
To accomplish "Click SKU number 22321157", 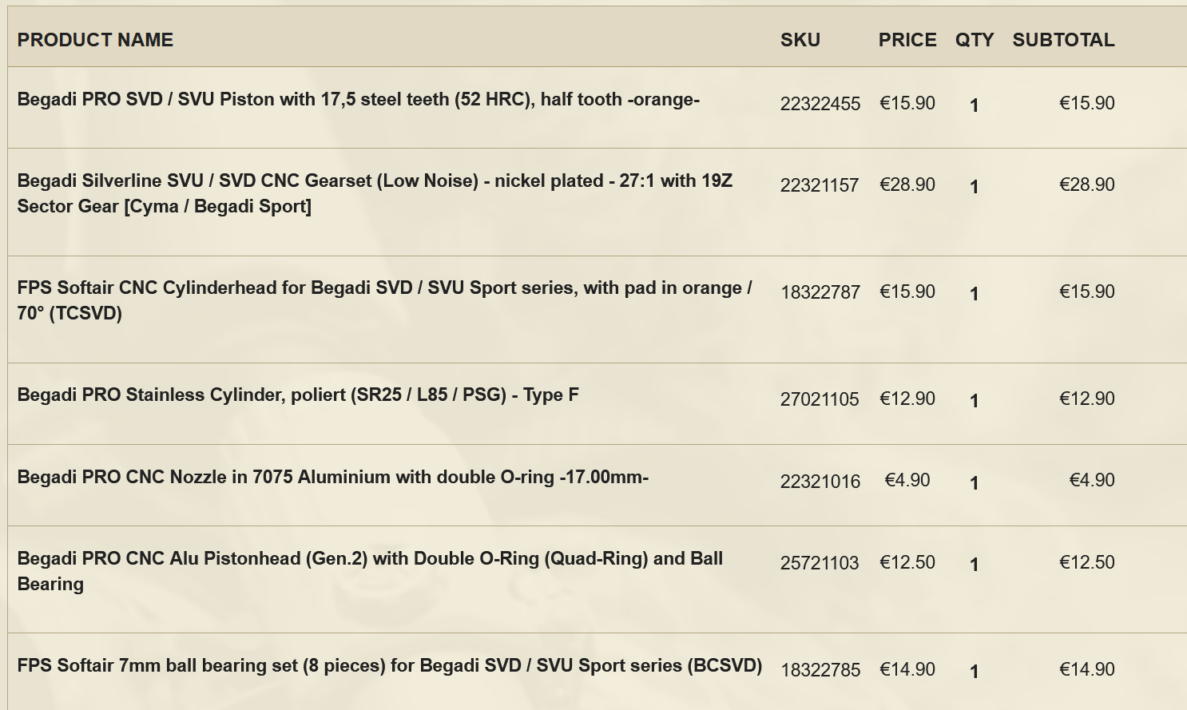I will click(820, 185).
